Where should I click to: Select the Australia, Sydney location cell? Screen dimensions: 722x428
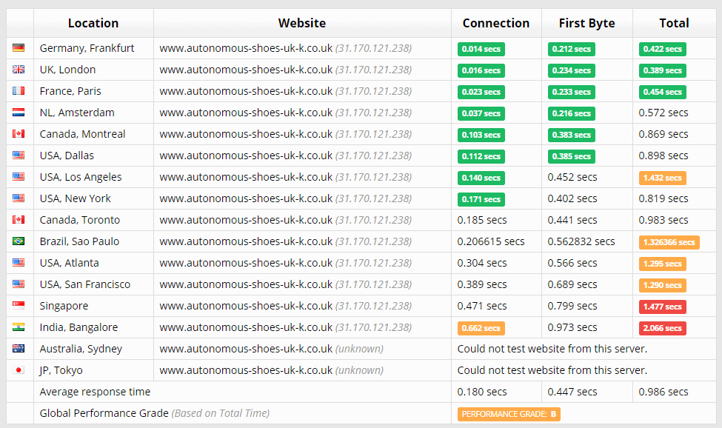(93, 349)
